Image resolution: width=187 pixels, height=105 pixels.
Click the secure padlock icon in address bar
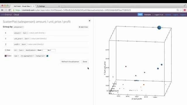tap(14, 10)
